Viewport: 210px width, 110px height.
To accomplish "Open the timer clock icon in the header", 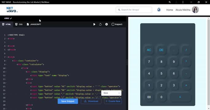I will pos(159,9).
